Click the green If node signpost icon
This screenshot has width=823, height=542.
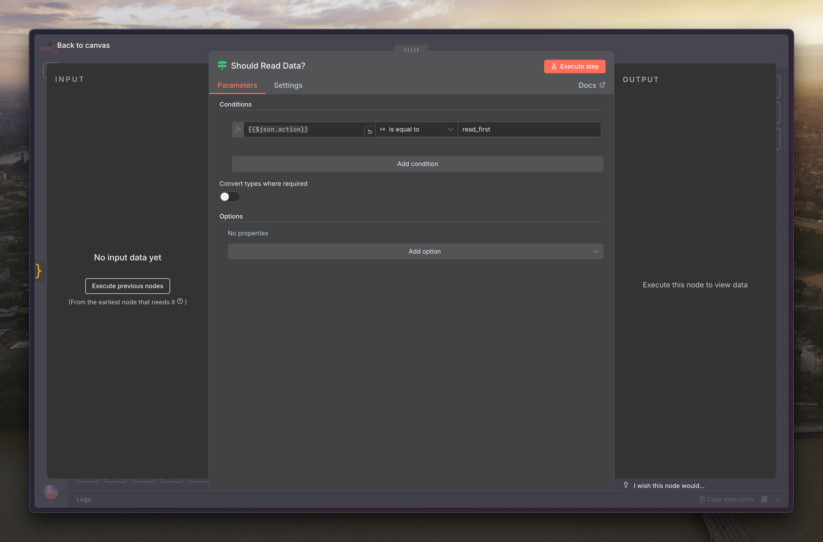tap(222, 65)
